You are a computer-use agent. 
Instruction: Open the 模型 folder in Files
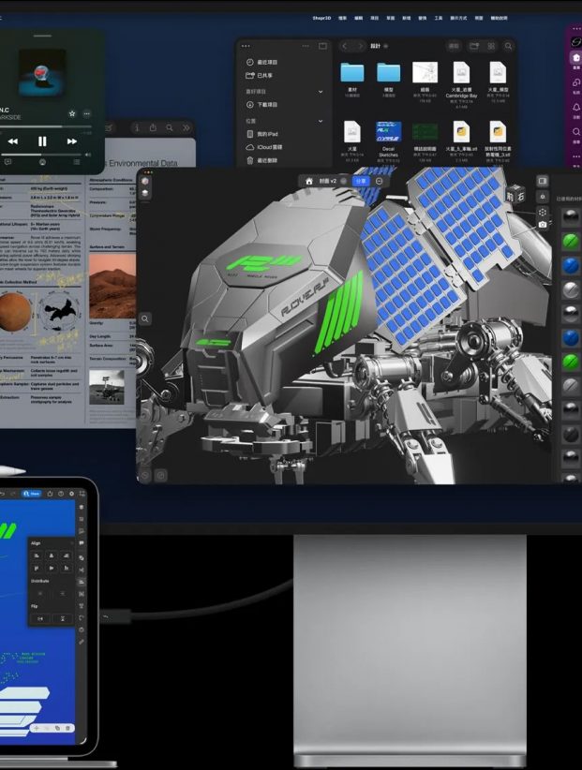point(388,73)
